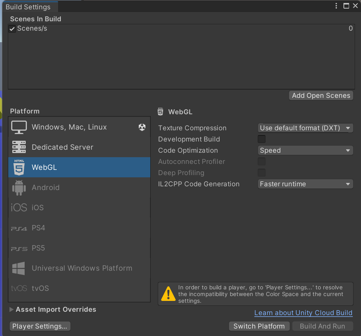Click HTML5 icon in WebGL settings header
The image size is (361, 336).
click(160, 112)
